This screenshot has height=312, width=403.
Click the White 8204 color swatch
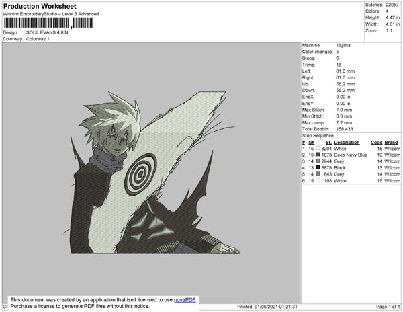318,148
